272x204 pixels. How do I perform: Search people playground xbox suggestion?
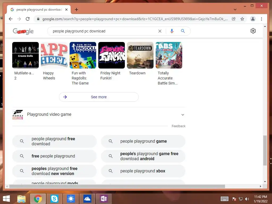[143, 171]
